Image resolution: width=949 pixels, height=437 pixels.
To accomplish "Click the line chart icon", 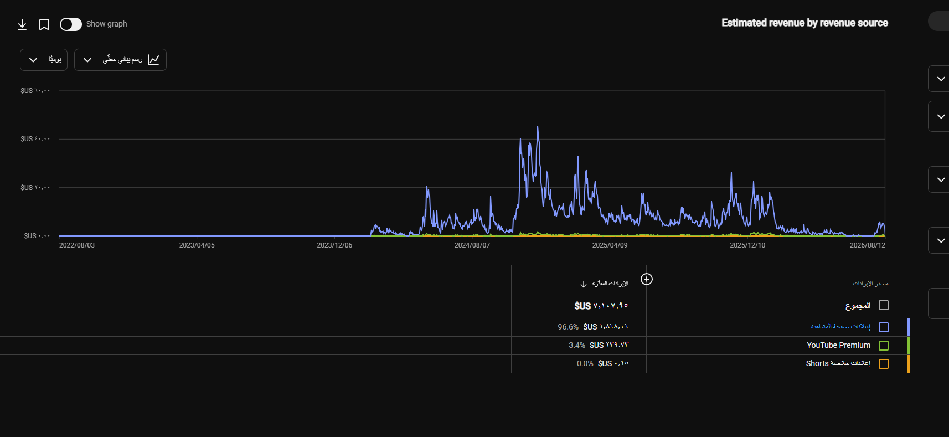I will pos(153,60).
